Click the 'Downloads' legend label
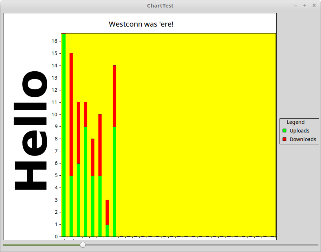Viewport: 321px width, 252px height. pos(303,139)
